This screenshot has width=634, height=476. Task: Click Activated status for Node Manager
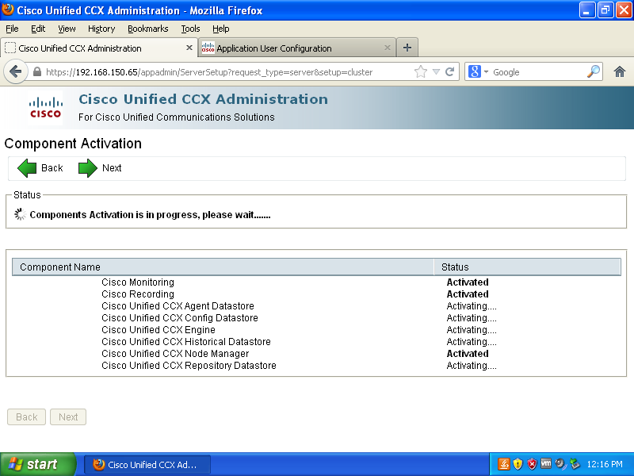click(468, 354)
